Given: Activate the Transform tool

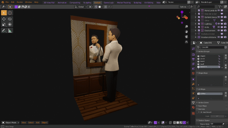Looking at the screenshot, I should coord(10,24).
